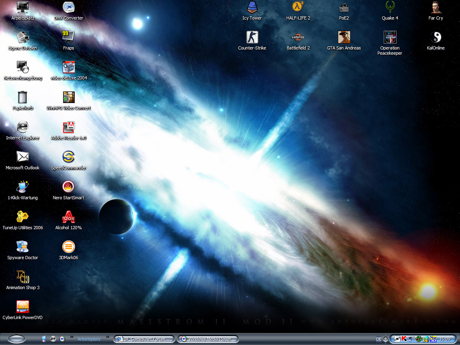
Task: Select the Quake 4 game icon
Action: [x=390, y=10]
